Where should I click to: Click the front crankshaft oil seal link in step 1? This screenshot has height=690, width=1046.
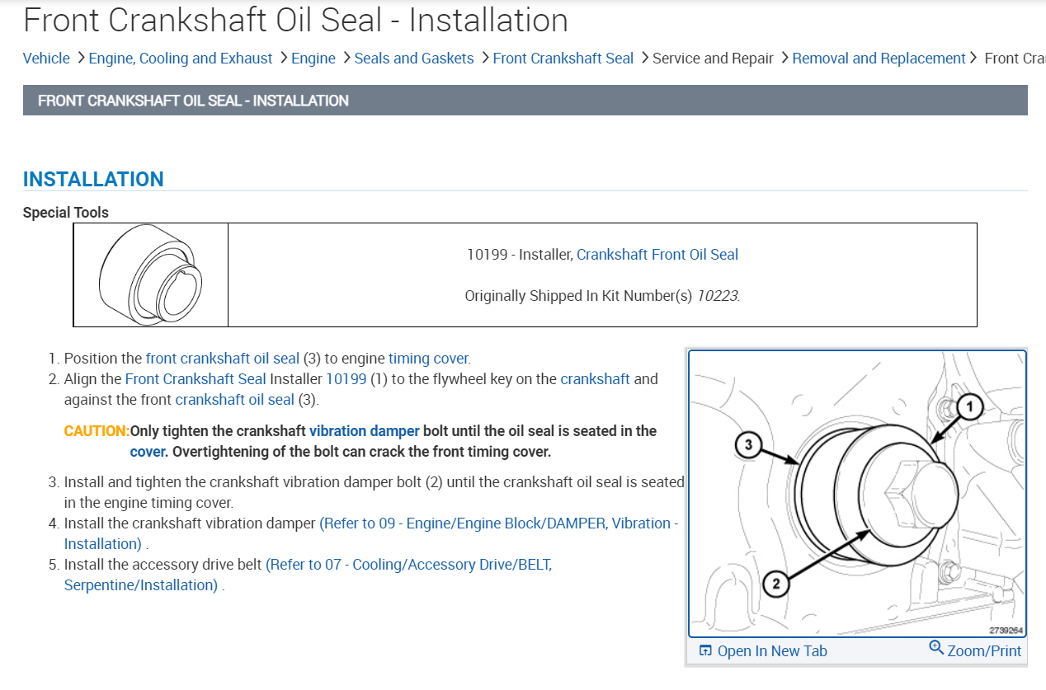click(223, 358)
